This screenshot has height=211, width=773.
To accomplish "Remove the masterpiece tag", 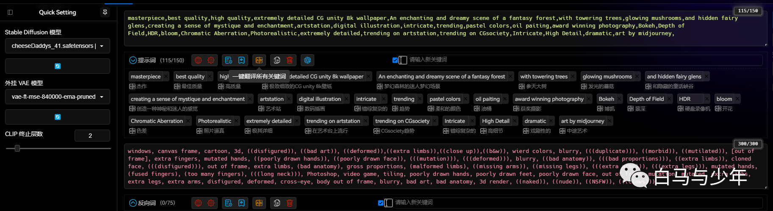I will (166, 77).
